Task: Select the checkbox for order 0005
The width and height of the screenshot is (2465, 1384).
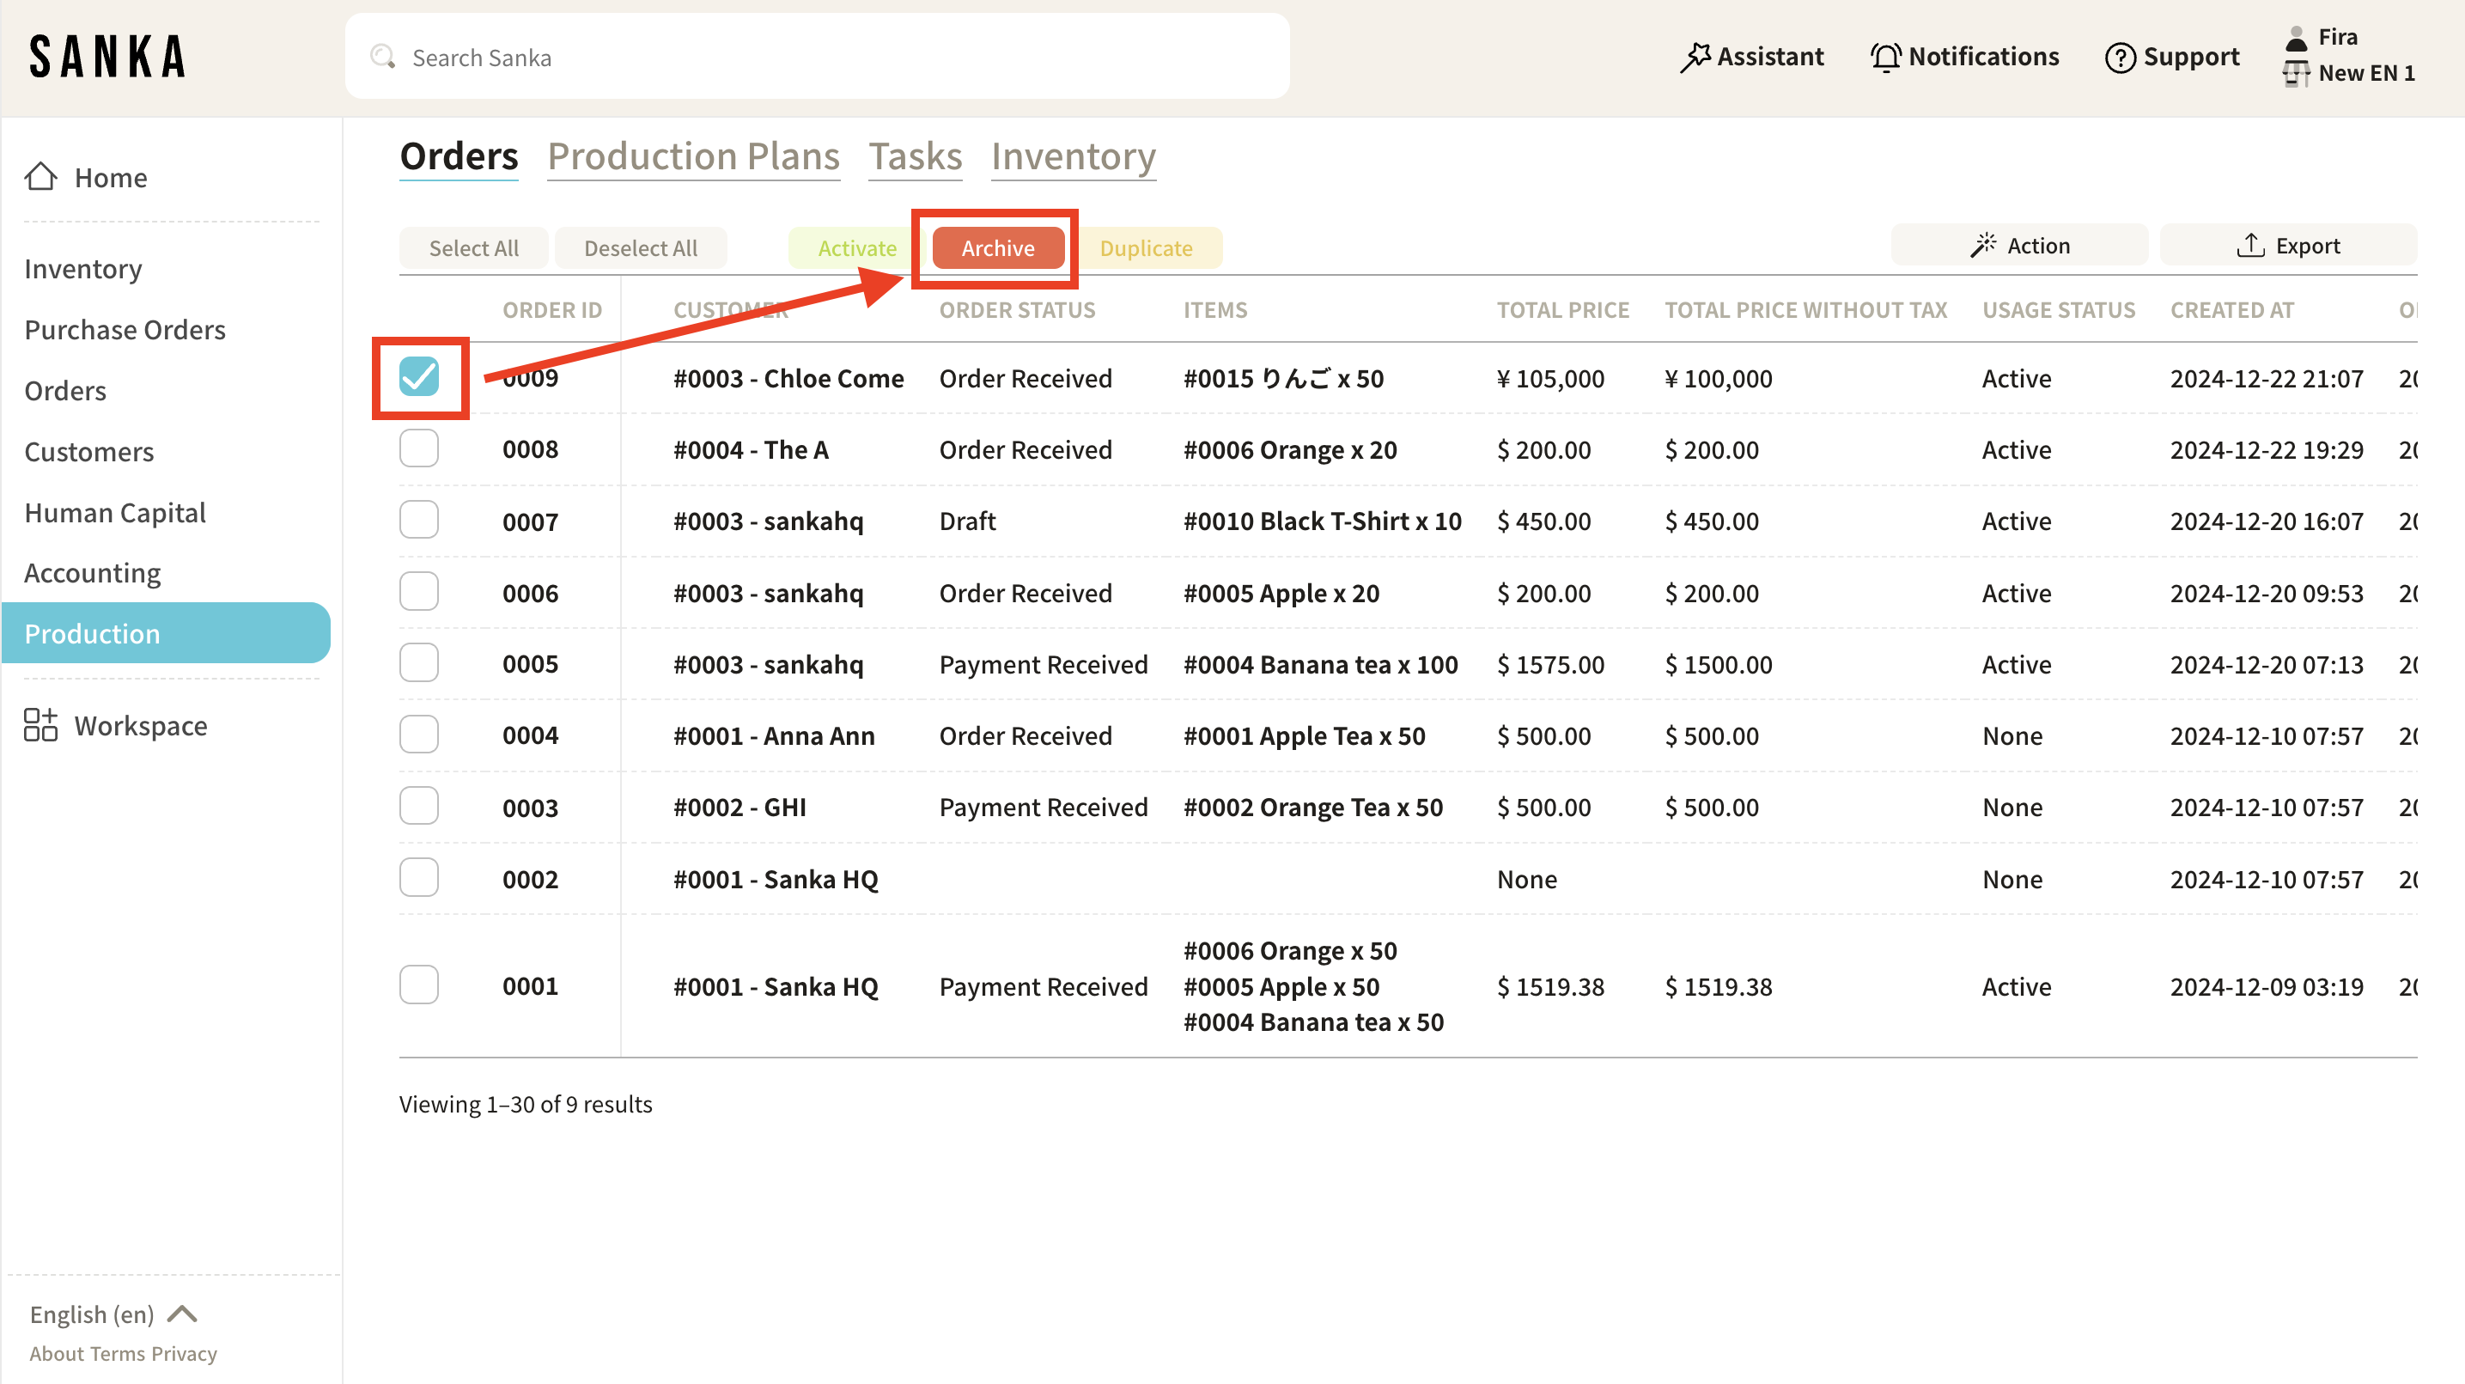Action: click(x=419, y=663)
